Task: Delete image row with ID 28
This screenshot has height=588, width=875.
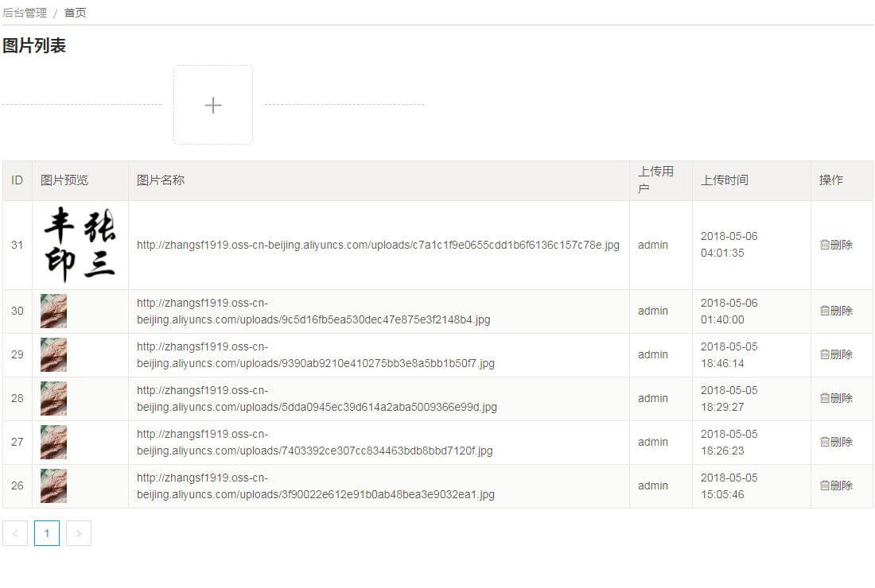Action: point(836,398)
